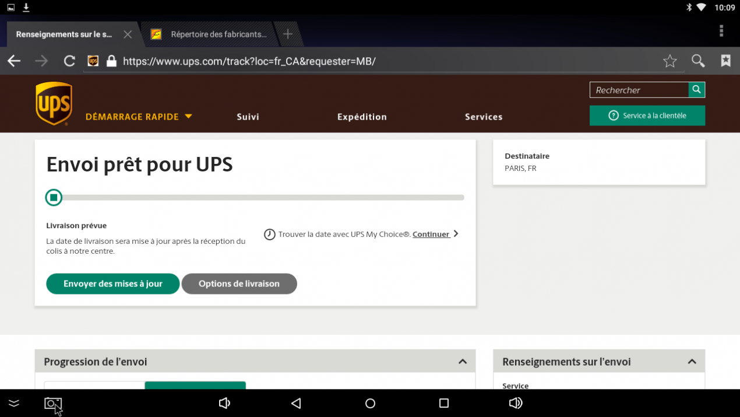Close the Renseignements tab
Screen dimensions: 740x417
(128, 34)
